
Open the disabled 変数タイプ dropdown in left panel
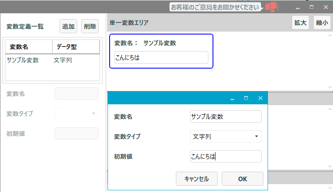coord(77,113)
